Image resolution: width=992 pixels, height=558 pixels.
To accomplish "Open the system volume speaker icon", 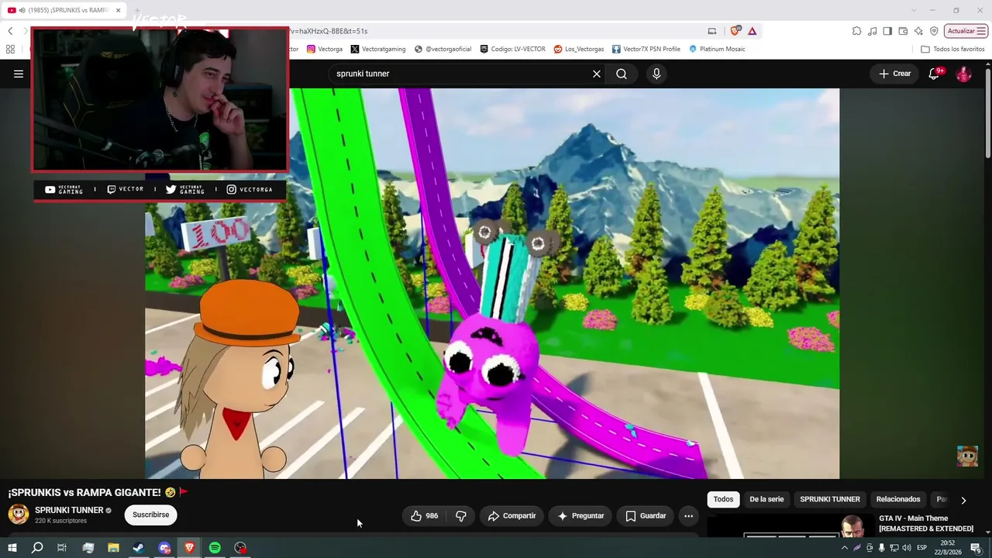I will [907, 548].
